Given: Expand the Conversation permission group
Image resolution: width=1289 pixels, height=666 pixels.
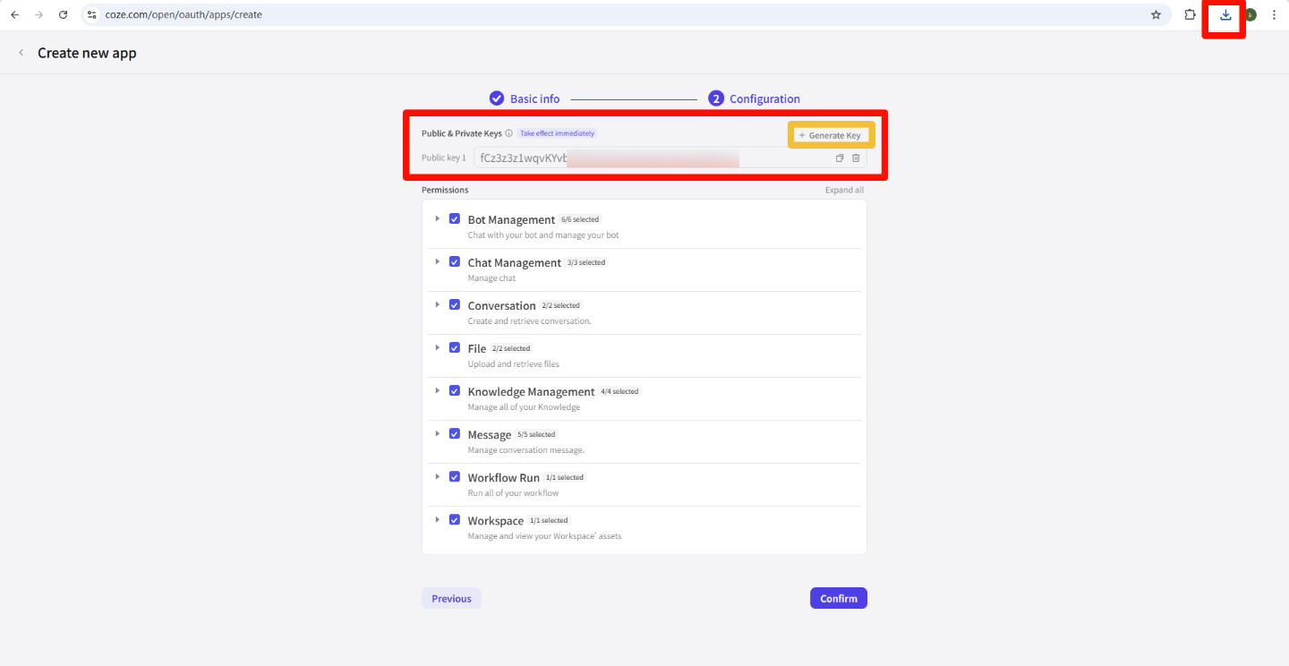Looking at the screenshot, I should pyautogui.click(x=437, y=303).
